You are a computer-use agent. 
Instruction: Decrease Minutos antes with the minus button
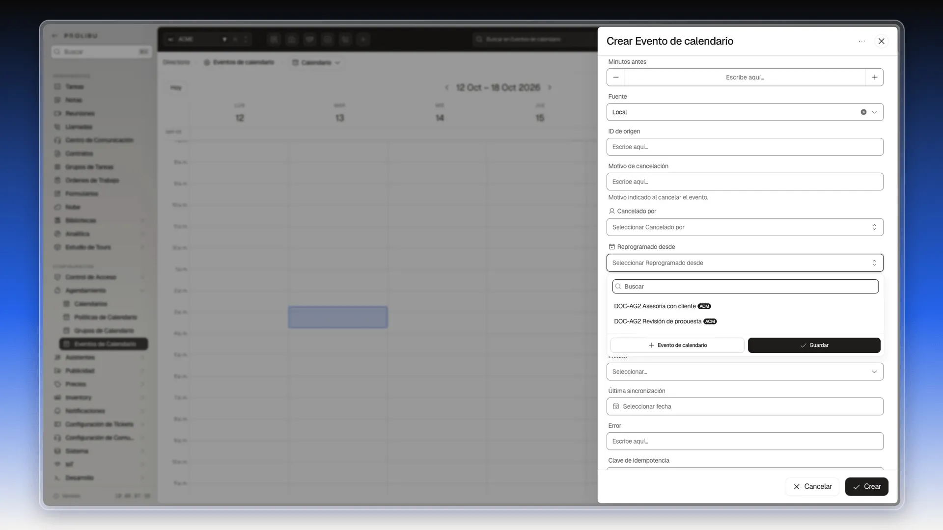pos(616,77)
